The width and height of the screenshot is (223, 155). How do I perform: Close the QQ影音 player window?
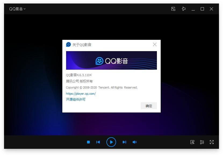(211, 9)
